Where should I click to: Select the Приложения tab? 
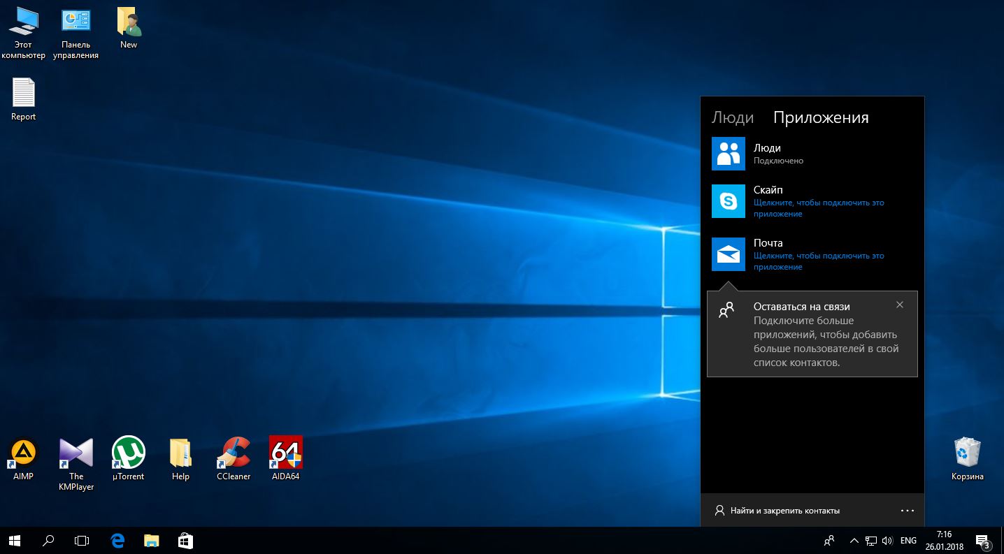click(821, 117)
